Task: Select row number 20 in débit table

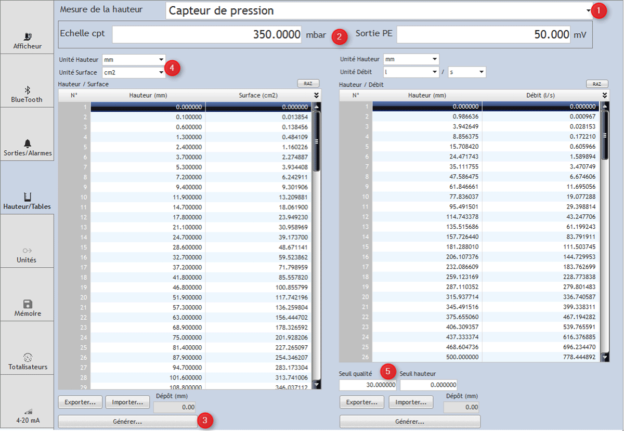Action: coord(356,296)
